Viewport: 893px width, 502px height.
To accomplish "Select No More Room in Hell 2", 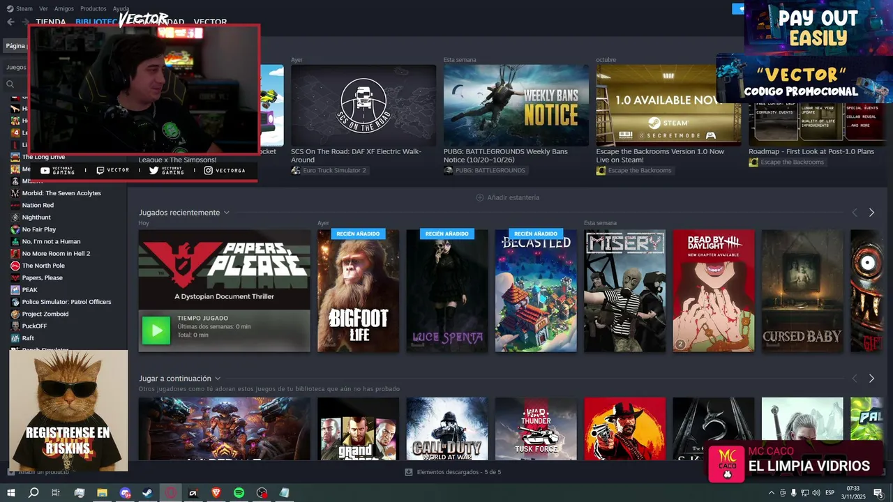I will pyautogui.click(x=56, y=254).
